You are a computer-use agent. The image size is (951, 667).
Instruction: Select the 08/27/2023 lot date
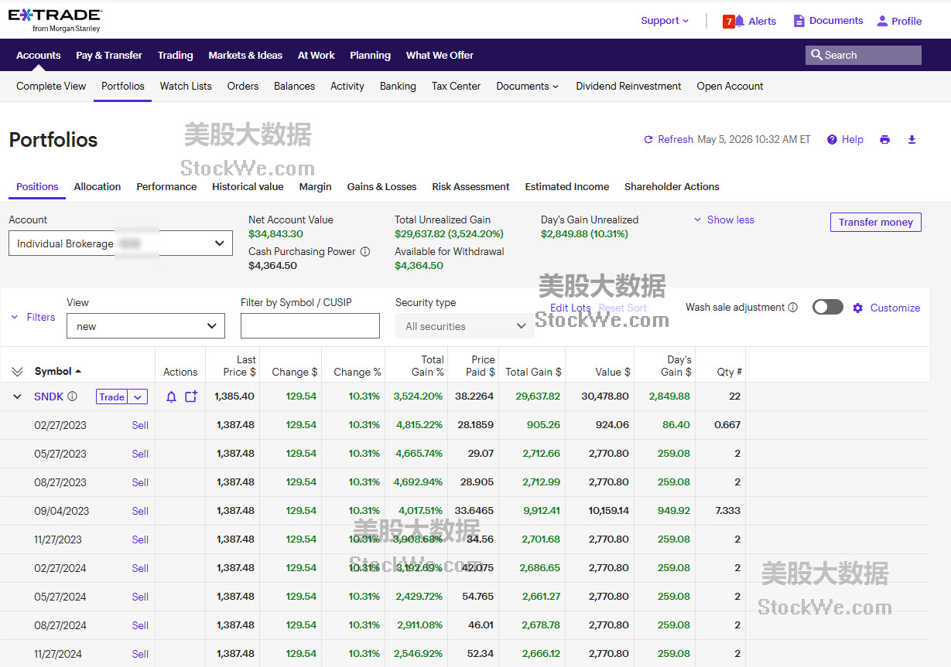point(60,482)
